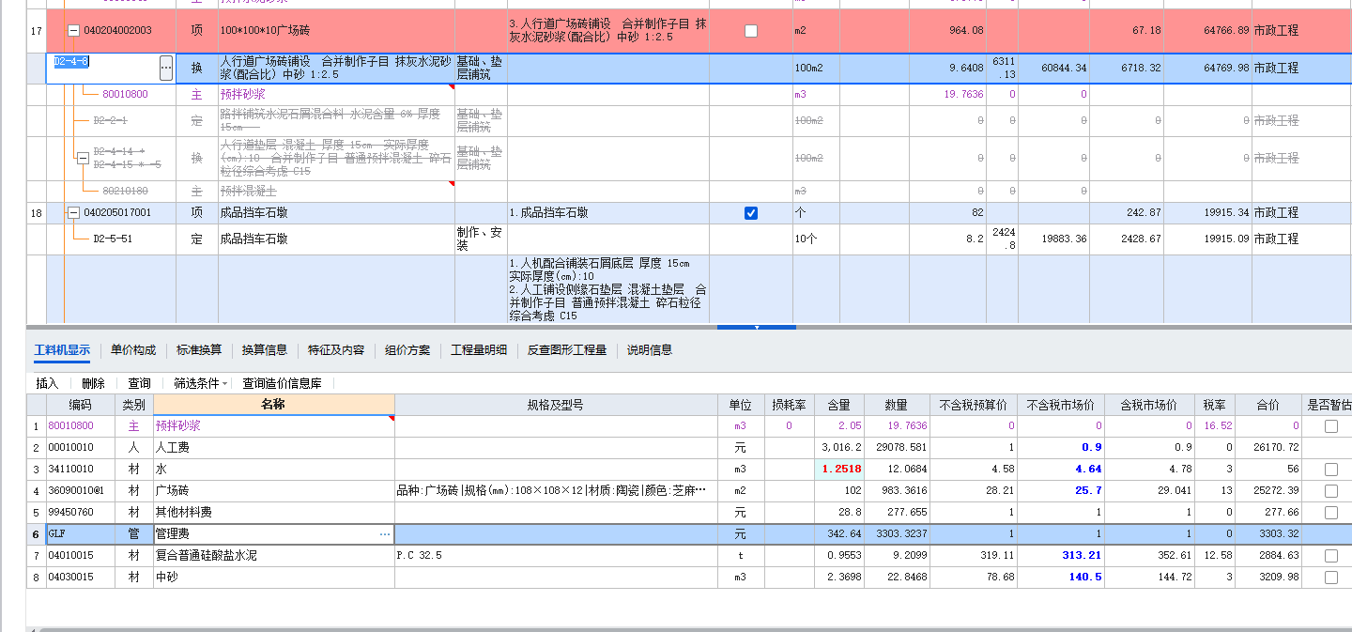Click the 损耗率 column header

(789, 405)
